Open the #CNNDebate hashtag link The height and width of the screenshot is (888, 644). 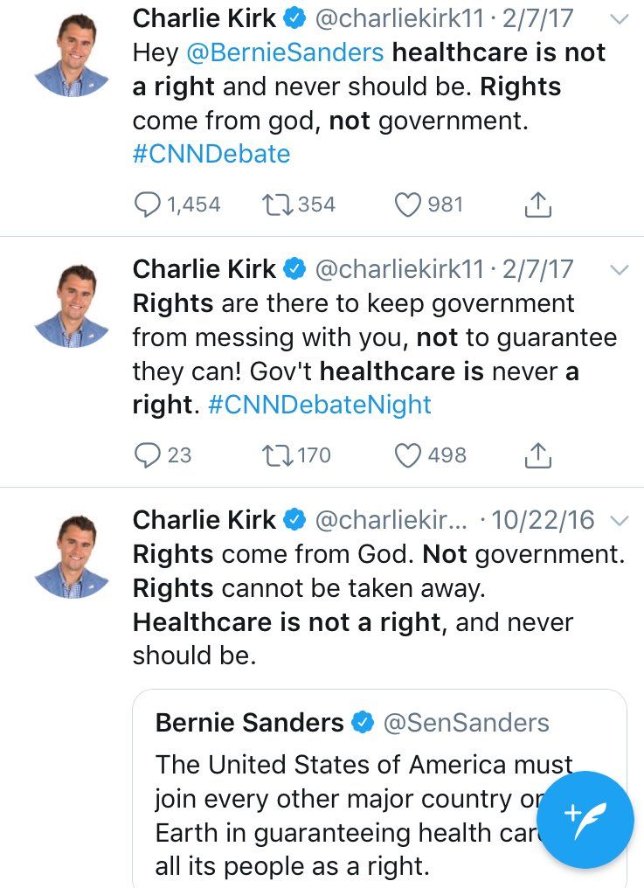click(x=211, y=154)
